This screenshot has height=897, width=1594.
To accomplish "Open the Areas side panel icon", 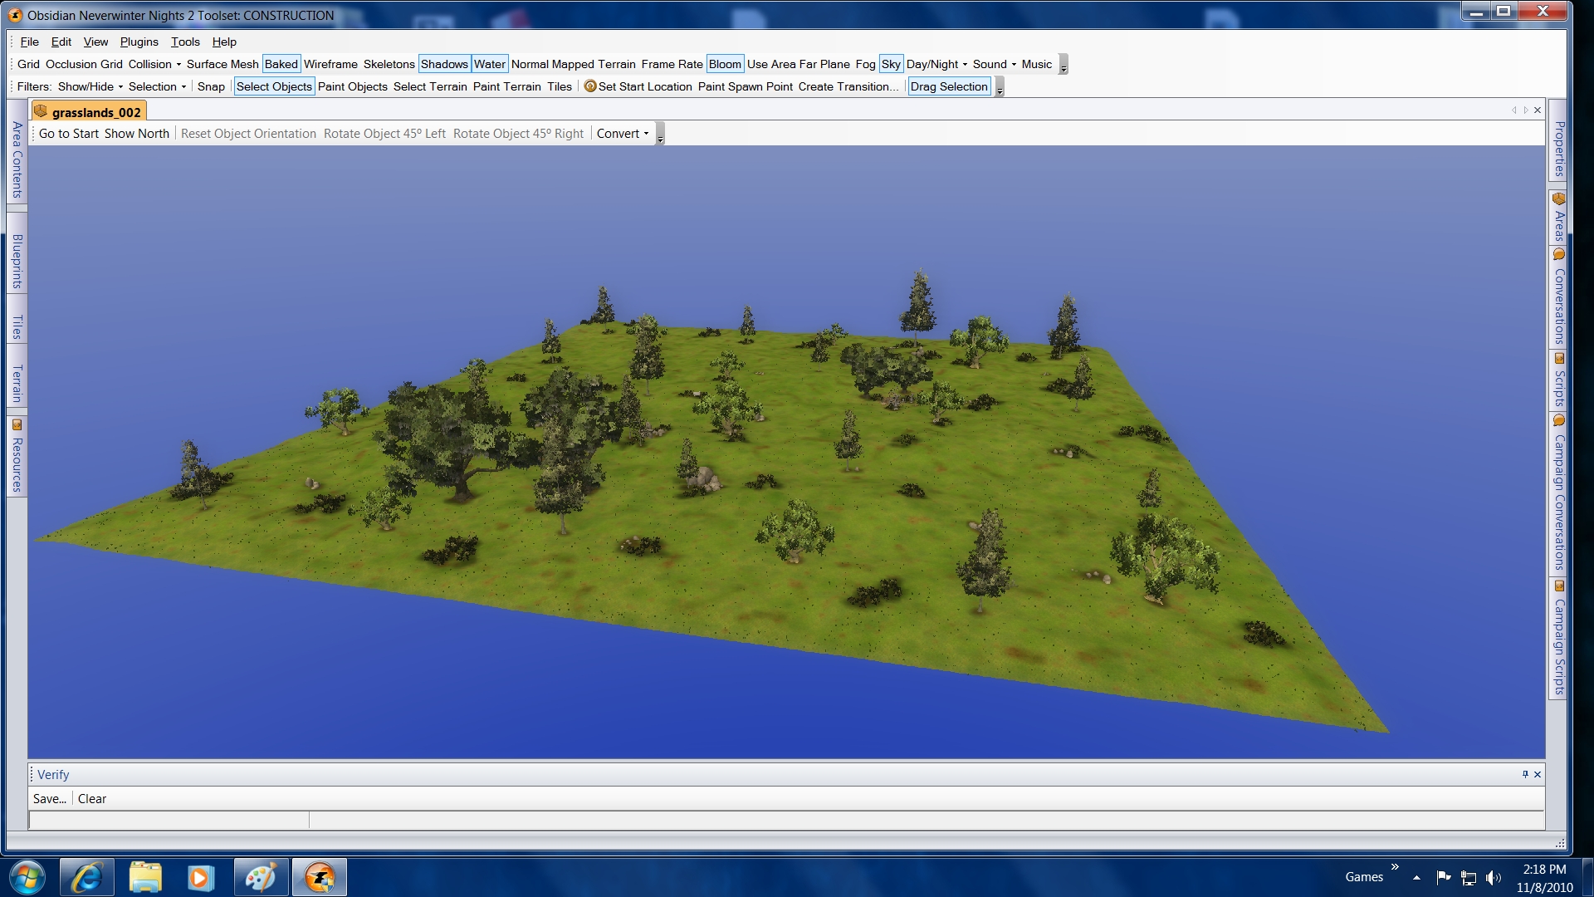I will pos(1558,199).
